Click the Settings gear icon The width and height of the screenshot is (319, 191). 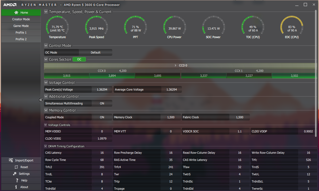click(15, 174)
